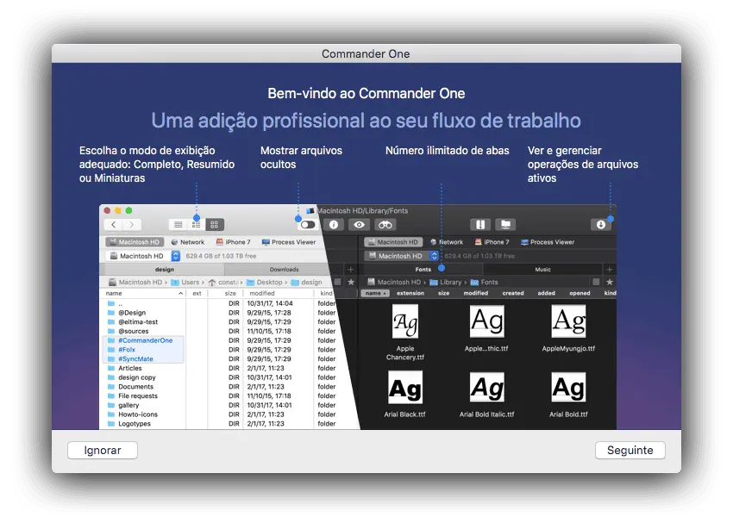The image size is (733, 517).
Task: Click Desktop in the breadcrumb path
Action: pos(265,282)
